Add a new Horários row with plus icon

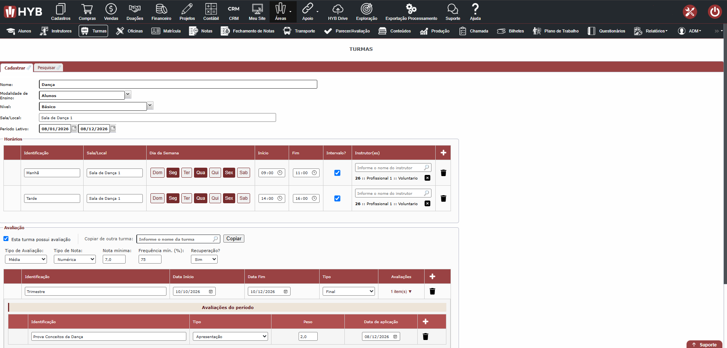coord(443,153)
